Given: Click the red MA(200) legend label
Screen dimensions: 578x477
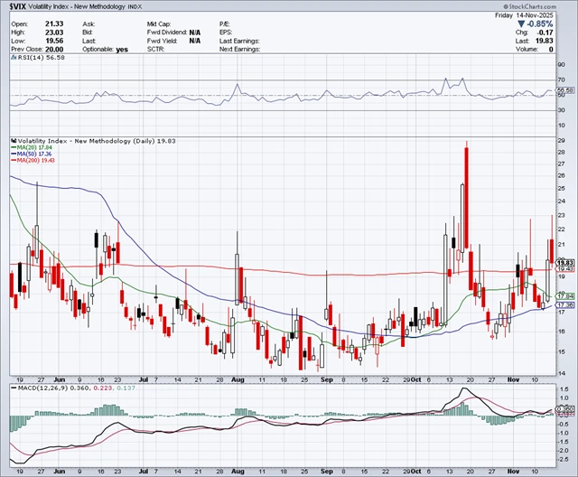Looking at the screenshot, I should pyautogui.click(x=35, y=160).
